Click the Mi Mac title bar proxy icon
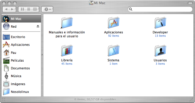 [x=91, y=3]
